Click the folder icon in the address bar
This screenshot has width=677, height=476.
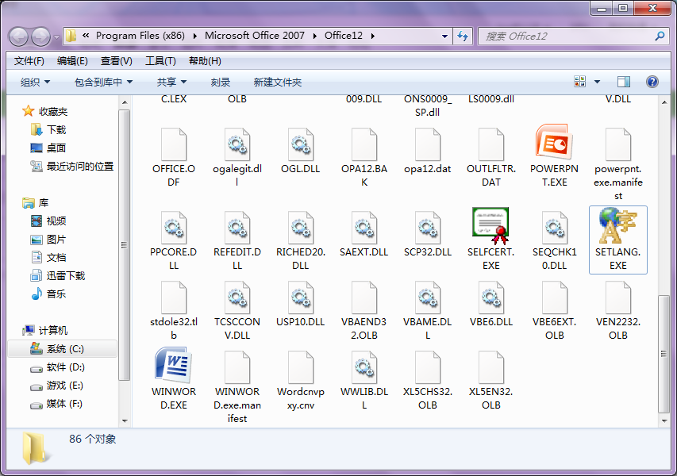click(x=70, y=36)
